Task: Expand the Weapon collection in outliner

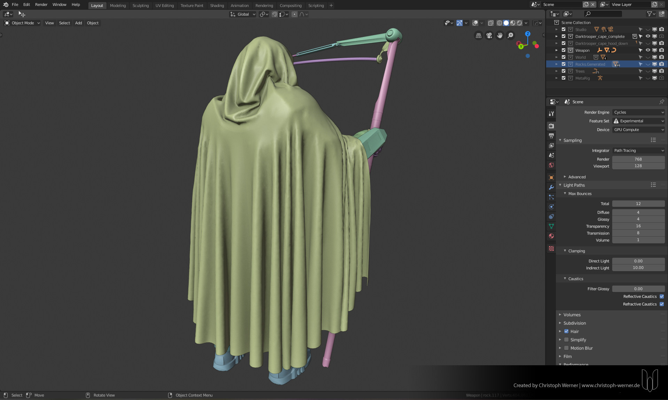Action: [x=557, y=50]
